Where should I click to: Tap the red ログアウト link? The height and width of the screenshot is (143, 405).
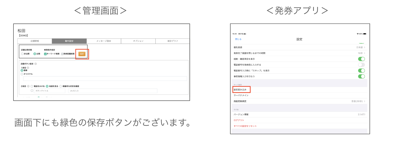pyautogui.click(x=239, y=120)
